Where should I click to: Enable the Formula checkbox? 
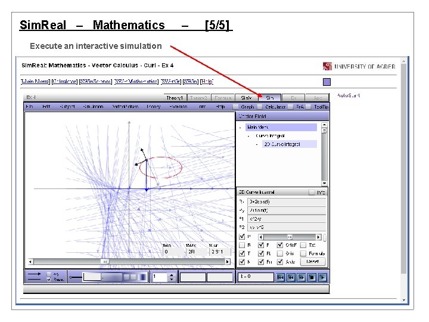[303, 253]
